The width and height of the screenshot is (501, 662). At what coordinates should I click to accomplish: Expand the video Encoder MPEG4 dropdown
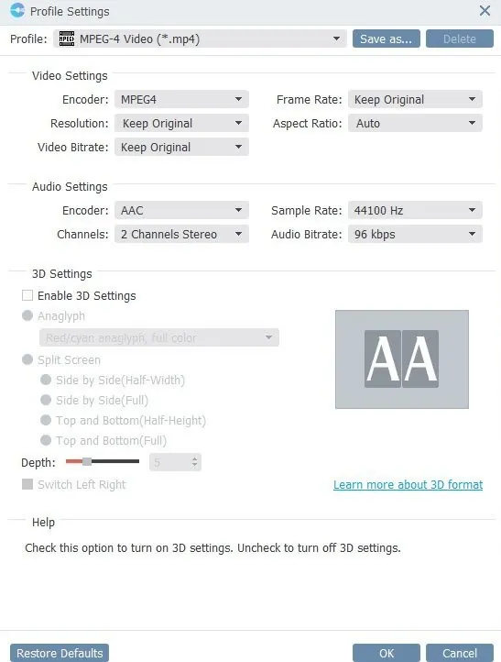pos(181,100)
